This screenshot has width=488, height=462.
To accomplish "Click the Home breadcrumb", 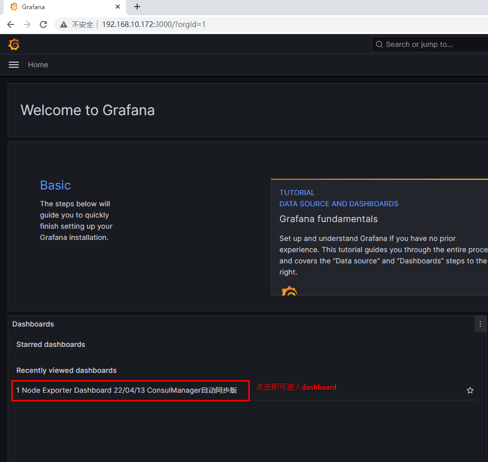I will pos(38,65).
